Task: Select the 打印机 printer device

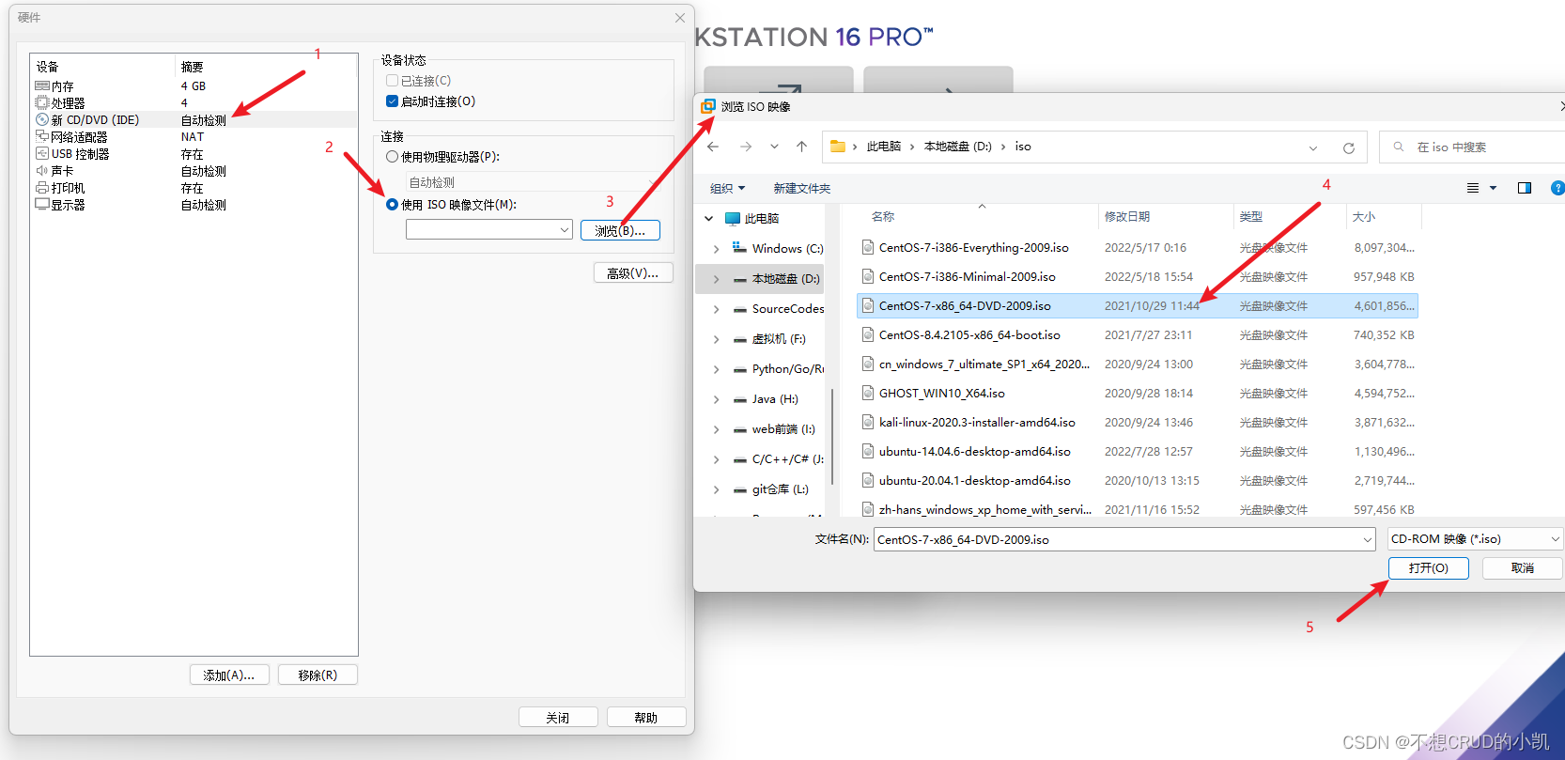Action: 194,188
